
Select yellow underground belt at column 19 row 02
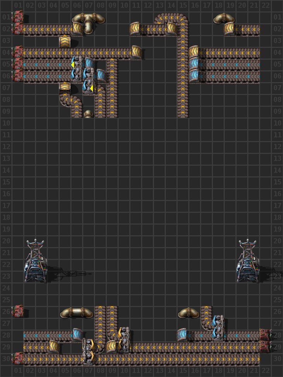pyautogui.click(x=229, y=29)
